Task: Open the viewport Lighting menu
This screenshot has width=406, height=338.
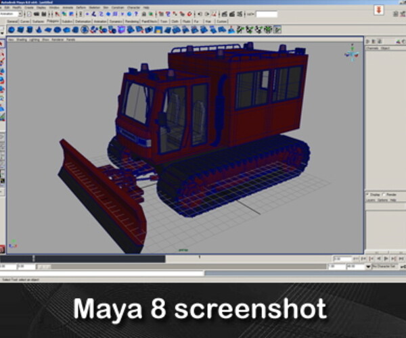Action: [35, 40]
